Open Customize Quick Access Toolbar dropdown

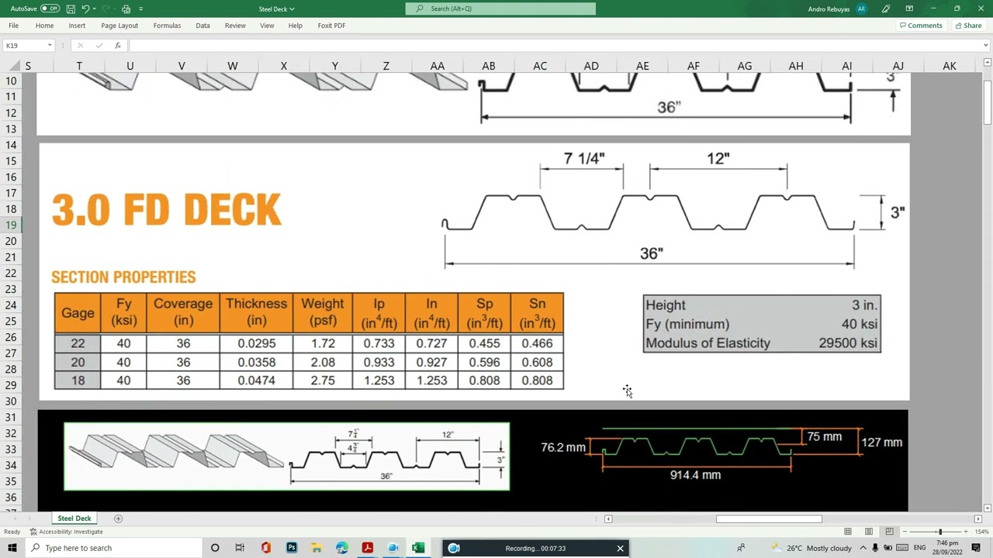coord(140,9)
